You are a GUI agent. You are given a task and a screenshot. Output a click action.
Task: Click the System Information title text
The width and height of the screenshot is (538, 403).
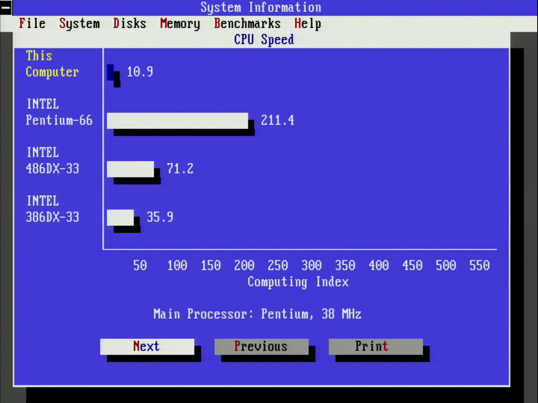point(260,7)
